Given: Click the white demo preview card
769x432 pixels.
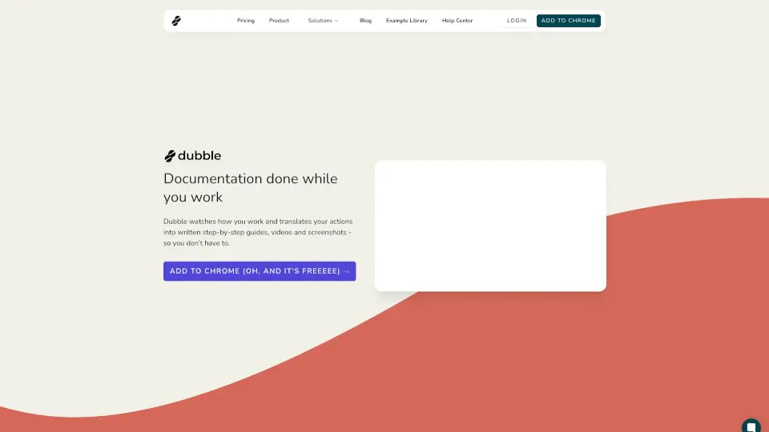Looking at the screenshot, I should coord(490,226).
